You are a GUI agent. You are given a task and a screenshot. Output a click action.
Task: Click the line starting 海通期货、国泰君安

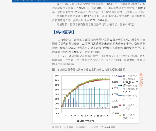[97, 24]
